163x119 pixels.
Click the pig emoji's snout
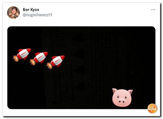[x=121, y=101]
